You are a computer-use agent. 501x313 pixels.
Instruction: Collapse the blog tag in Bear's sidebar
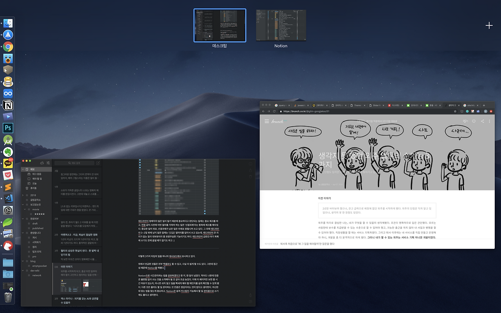[23, 261]
